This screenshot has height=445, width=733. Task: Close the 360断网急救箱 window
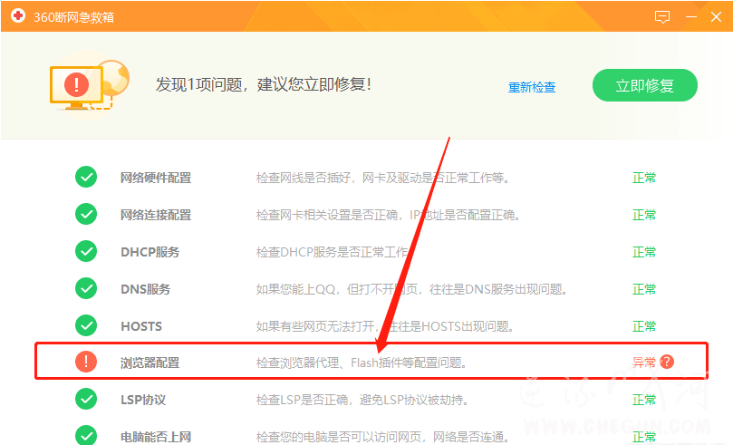pos(716,17)
